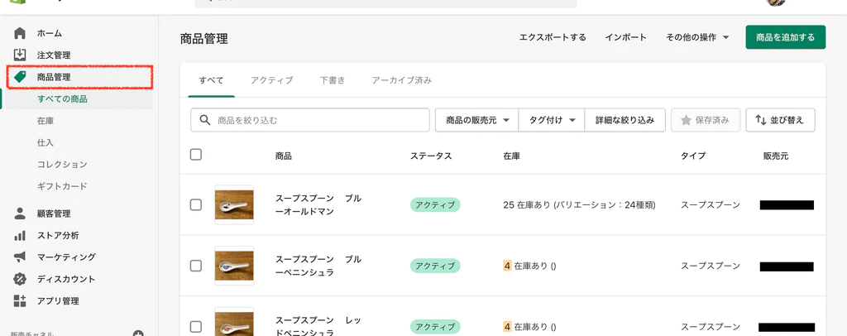
Task: Click the plus icon beside 販売チャネル
Action: click(138, 334)
